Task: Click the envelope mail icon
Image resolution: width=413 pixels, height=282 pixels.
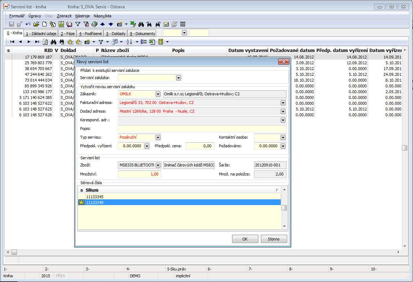Action: [x=166, y=24]
